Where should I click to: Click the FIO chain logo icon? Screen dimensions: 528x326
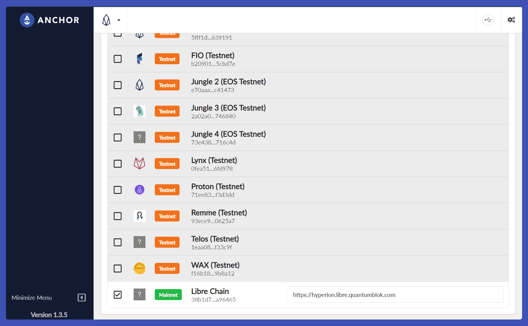[140, 59]
